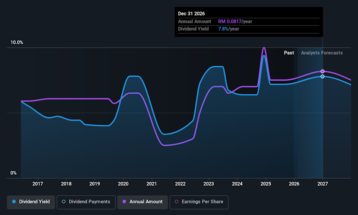Toggle the Annual Amount legend series
358x215 pixels.
[x=142, y=202]
